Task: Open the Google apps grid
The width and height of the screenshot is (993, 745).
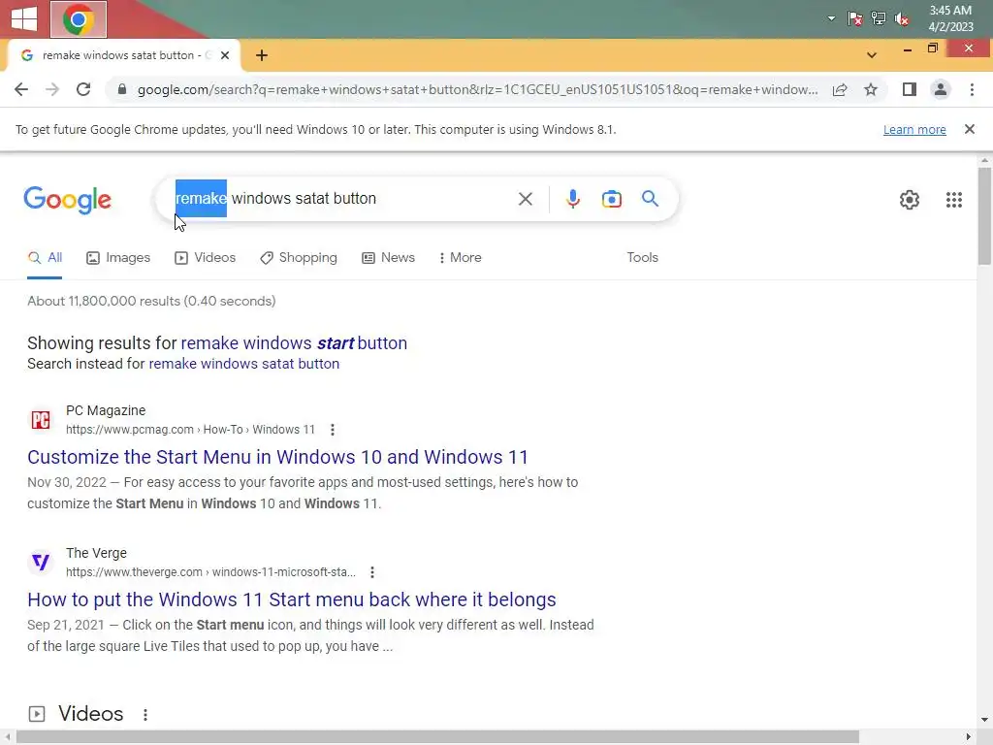Action: coord(954,200)
